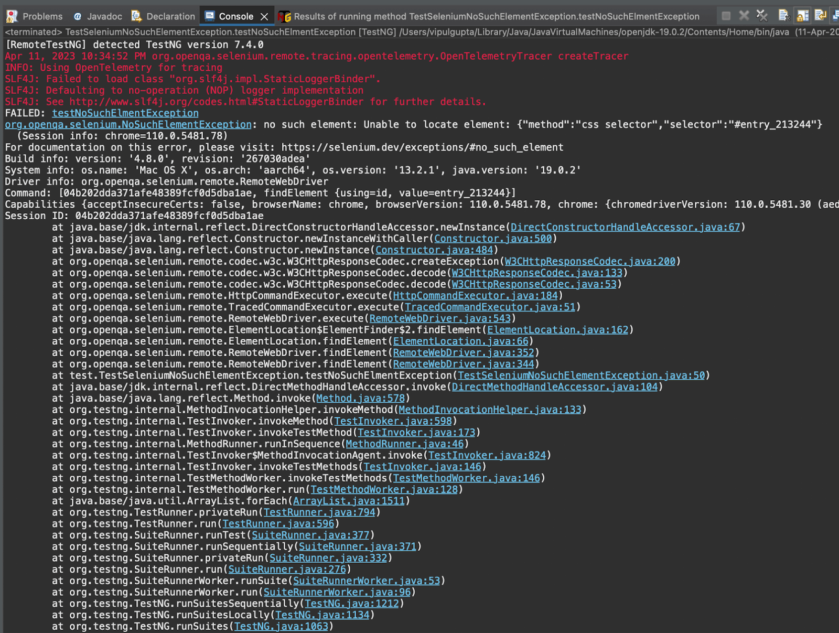The width and height of the screenshot is (839, 633).
Task: Click the Problems tab icon
Action: tap(12, 16)
